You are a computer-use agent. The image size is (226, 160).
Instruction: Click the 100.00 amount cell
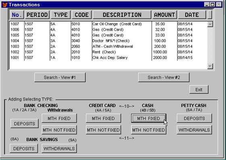[160, 41]
